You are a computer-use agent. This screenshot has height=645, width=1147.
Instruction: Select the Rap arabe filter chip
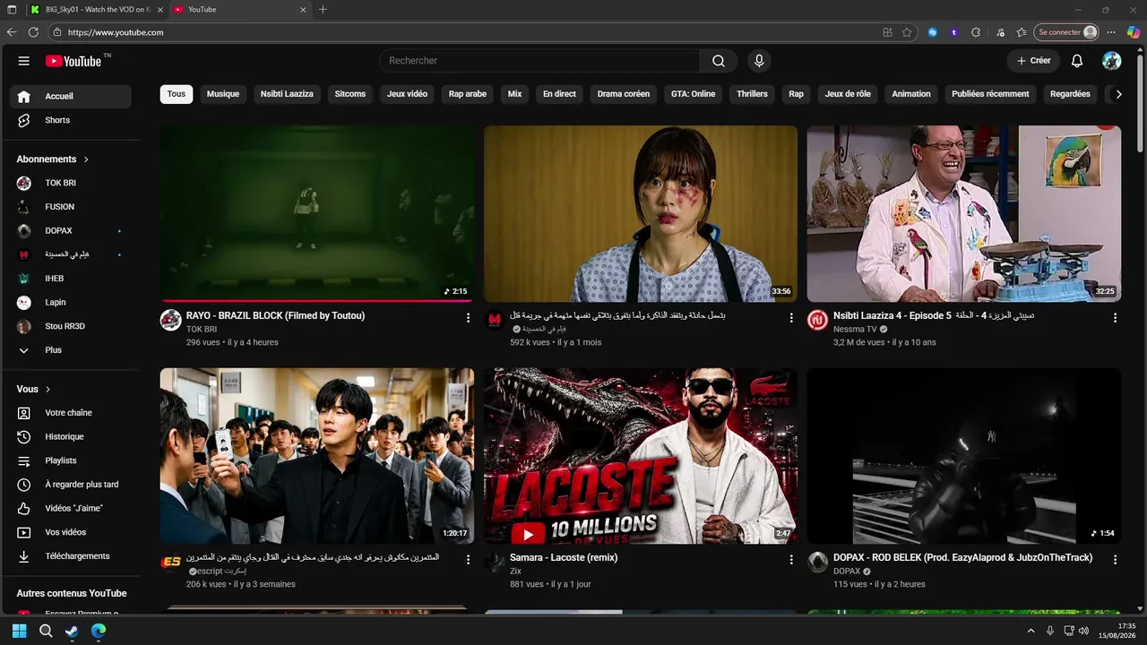[468, 94]
